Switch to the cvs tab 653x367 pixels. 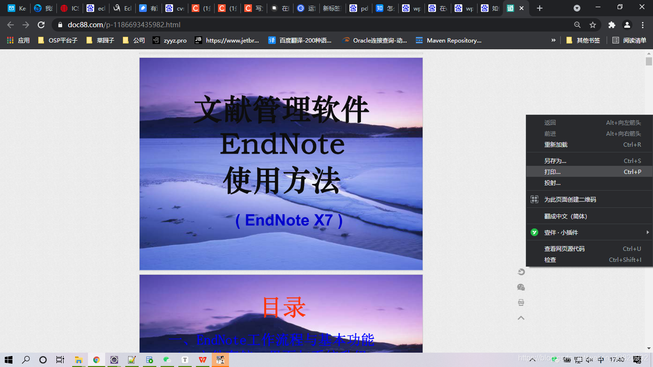point(174,8)
